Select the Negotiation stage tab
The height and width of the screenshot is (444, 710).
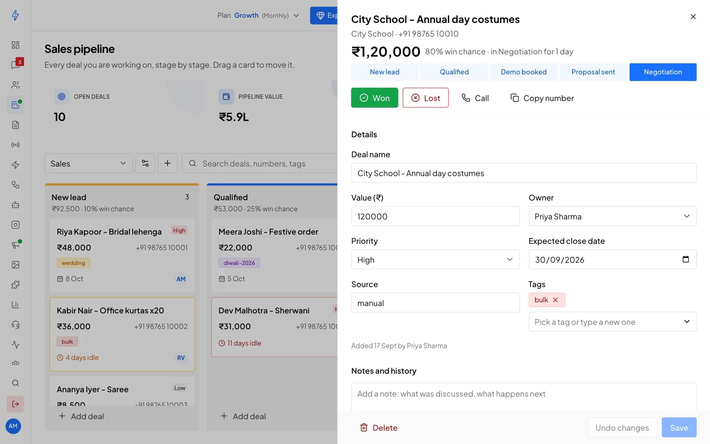coord(663,72)
